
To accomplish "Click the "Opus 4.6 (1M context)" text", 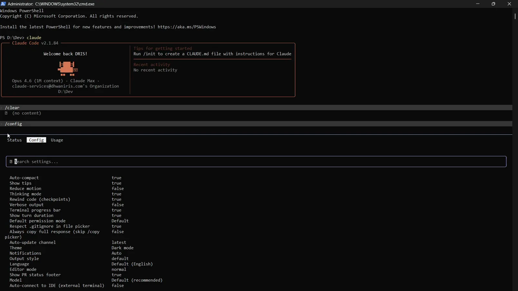I will [38, 81].
